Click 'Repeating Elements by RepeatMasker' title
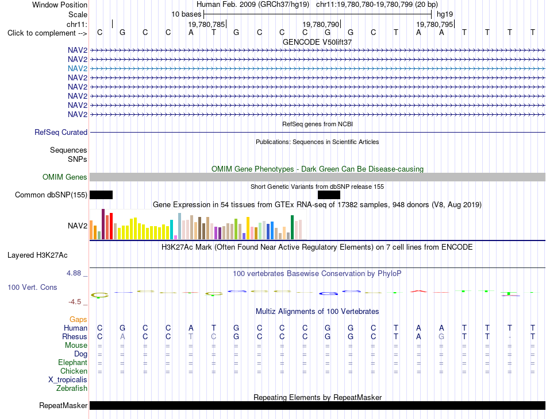 point(317,397)
